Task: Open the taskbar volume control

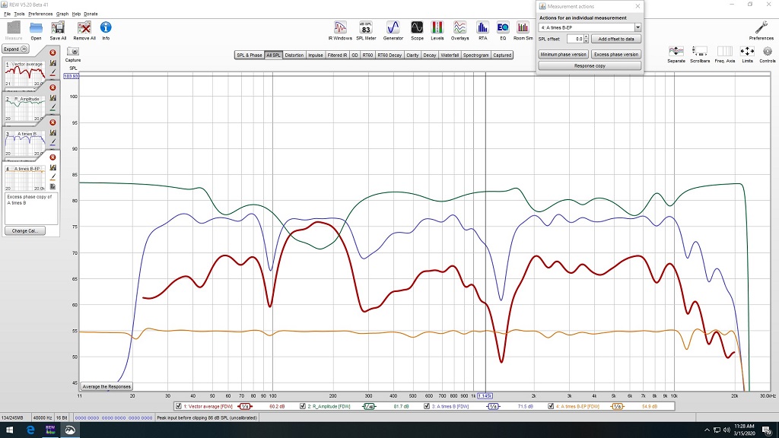Action: [x=727, y=430]
